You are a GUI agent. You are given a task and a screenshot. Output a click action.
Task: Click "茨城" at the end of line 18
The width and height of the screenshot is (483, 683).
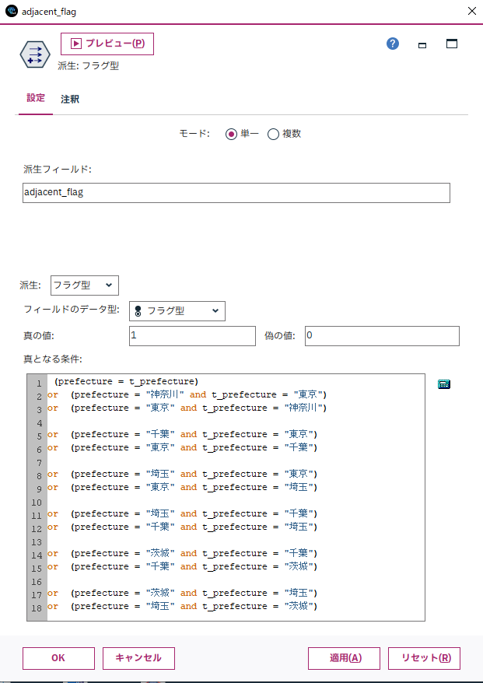(x=299, y=606)
